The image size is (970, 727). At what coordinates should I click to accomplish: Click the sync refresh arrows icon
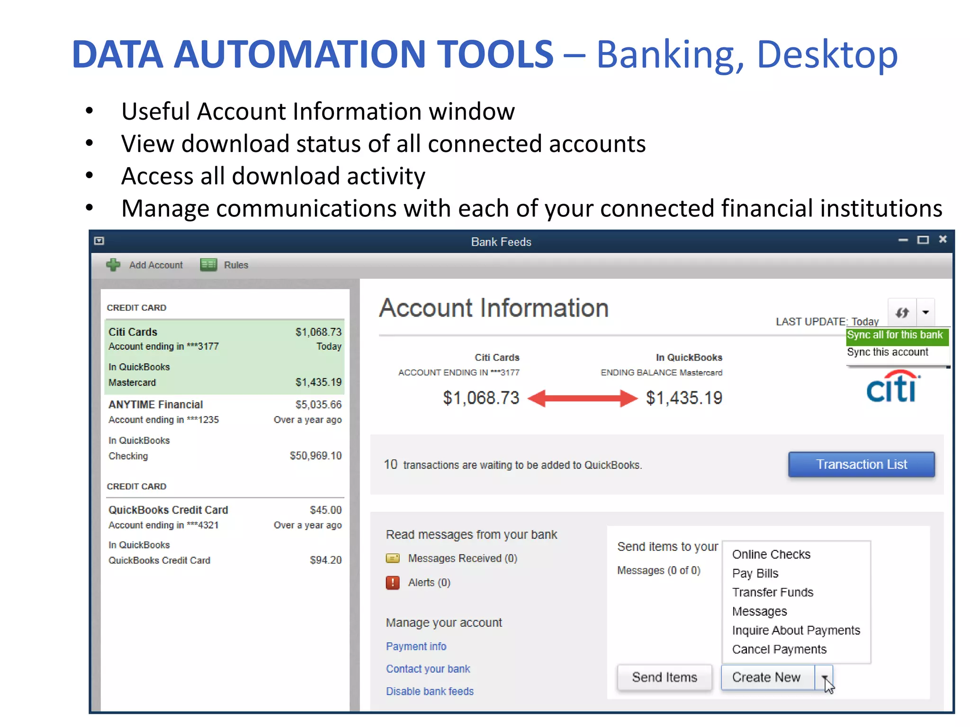[x=902, y=312]
